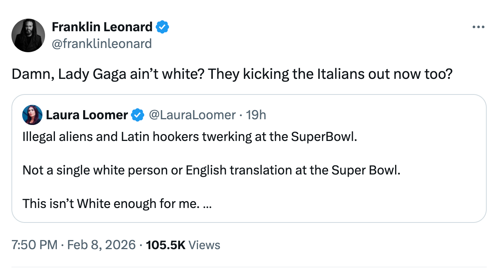Open Laura Loomer's profile avatar
This screenshot has width=497, height=272.
[32, 115]
